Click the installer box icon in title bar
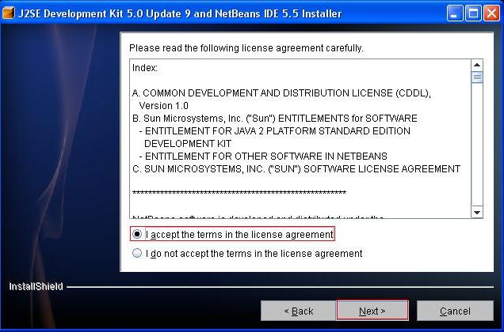This screenshot has width=504, height=332. pyautogui.click(x=9, y=13)
